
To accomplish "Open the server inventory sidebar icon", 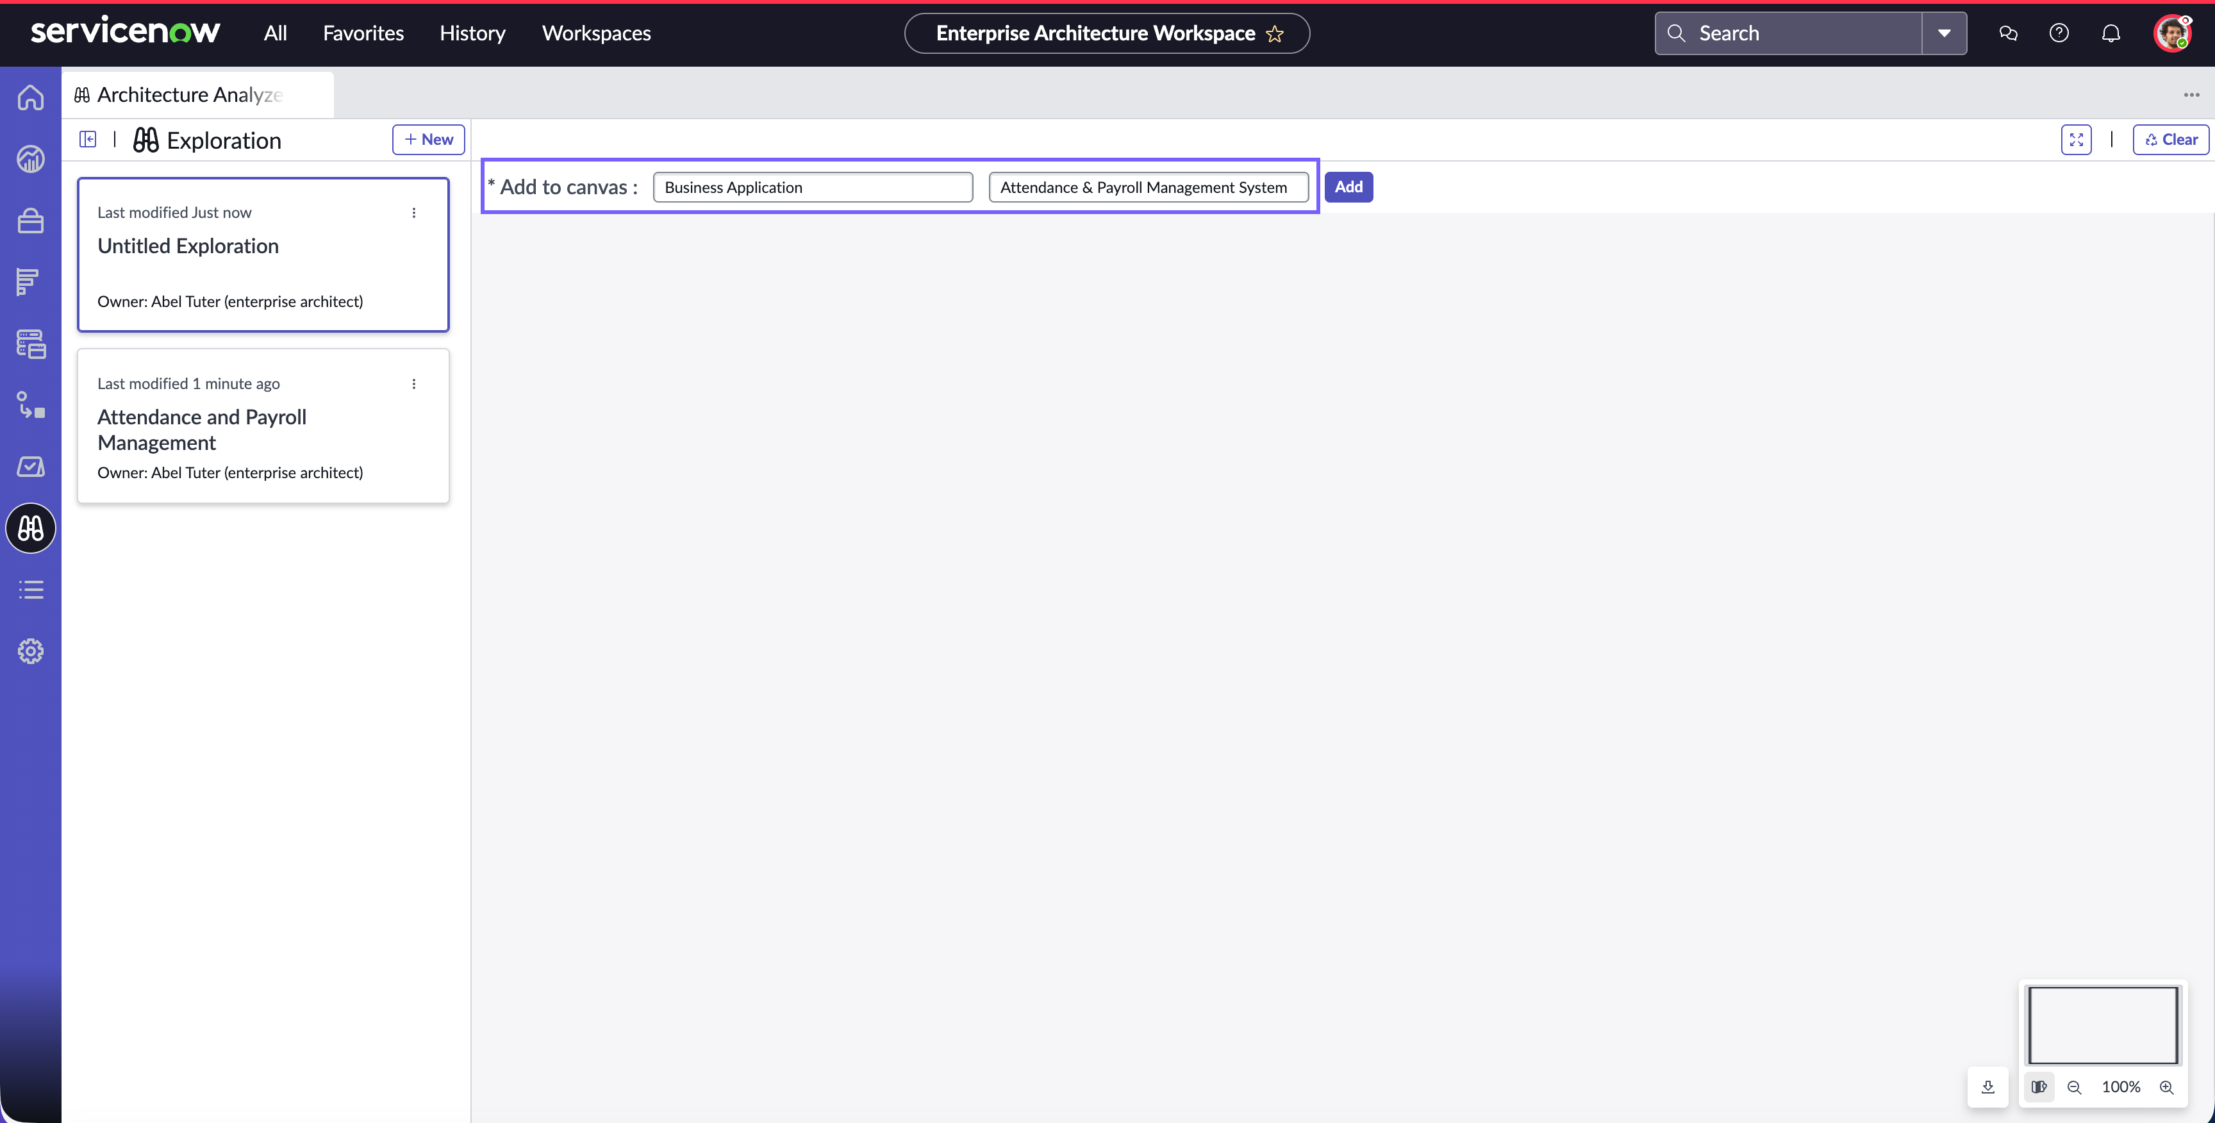I will [31, 344].
